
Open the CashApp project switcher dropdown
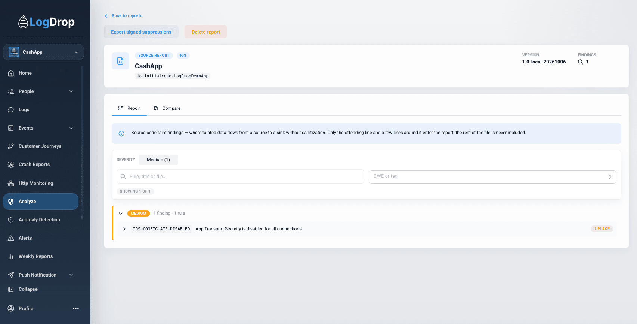[x=43, y=52]
